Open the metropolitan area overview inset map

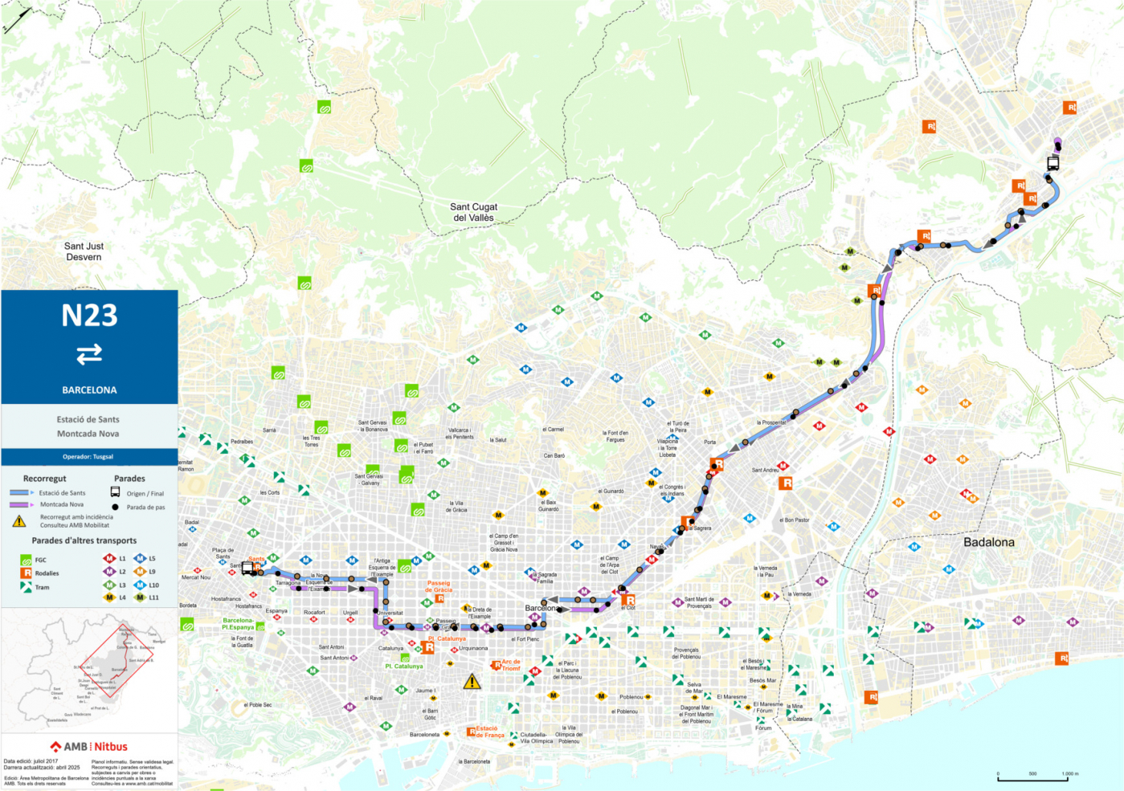coord(89,671)
